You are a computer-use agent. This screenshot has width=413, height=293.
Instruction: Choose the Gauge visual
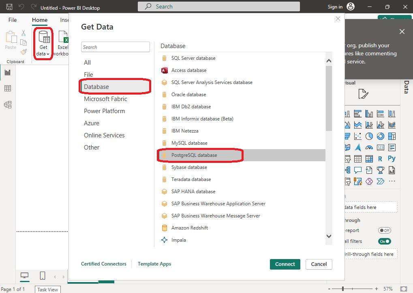(x=369, y=148)
